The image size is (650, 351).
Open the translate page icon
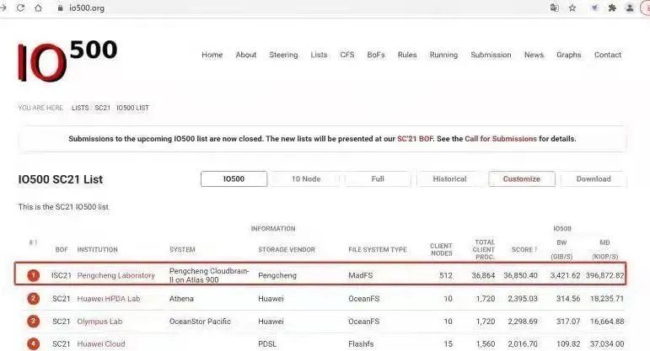click(x=554, y=8)
